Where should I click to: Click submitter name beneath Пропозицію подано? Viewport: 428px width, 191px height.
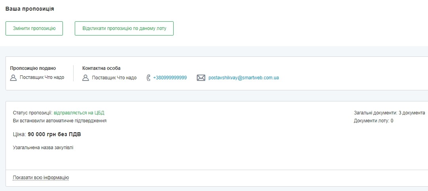pyautogui.click(x=42, y=78)
